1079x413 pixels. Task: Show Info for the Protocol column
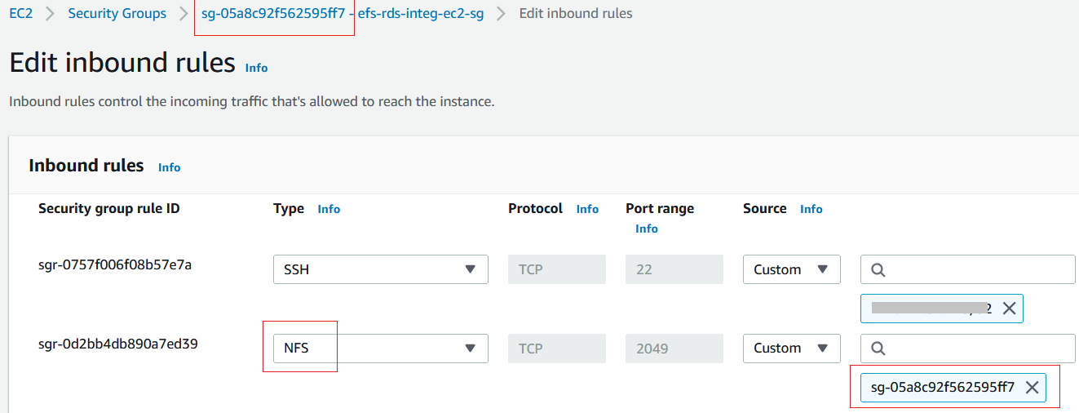coord(587,209)
